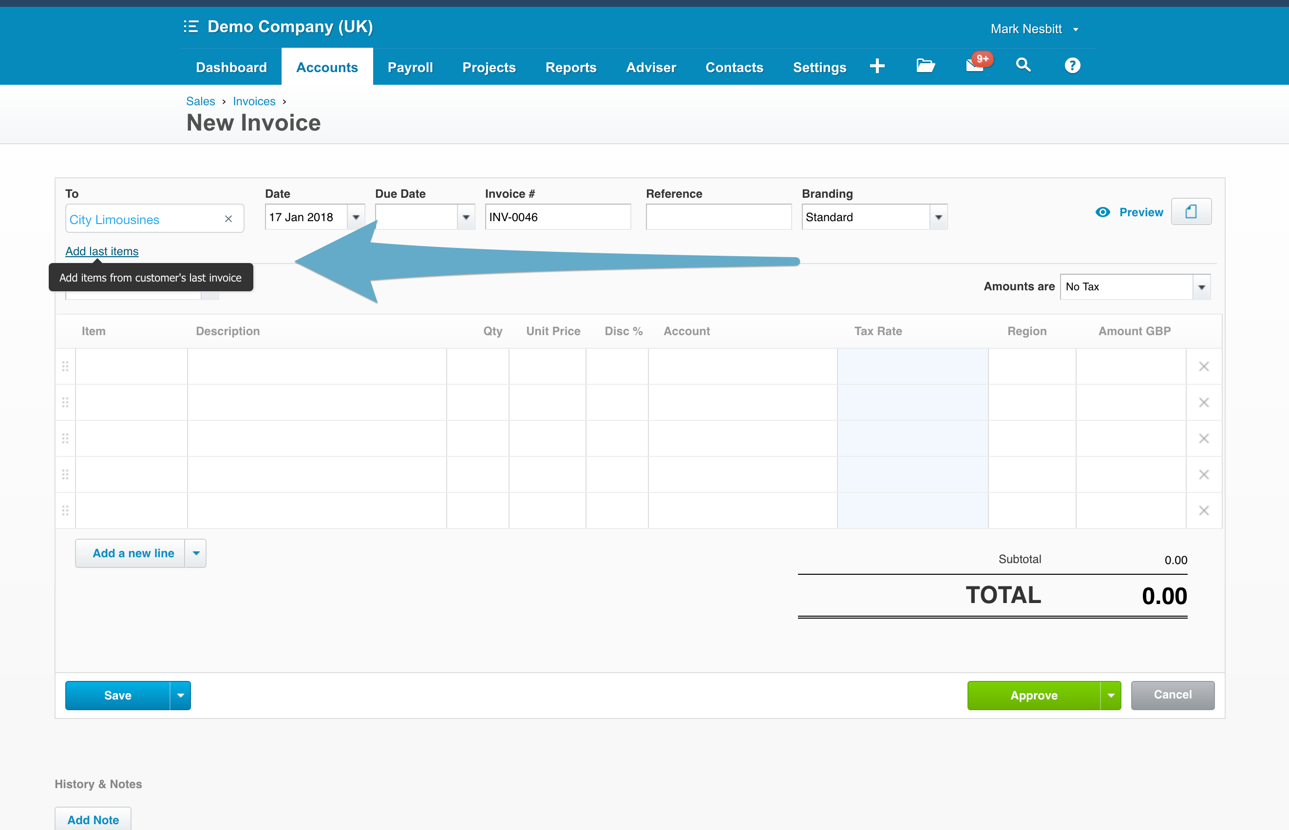Switch to the Payroll tab
Image resolution: width=1289 pixels, height=830 pixels.
click(x=410, y=67)
